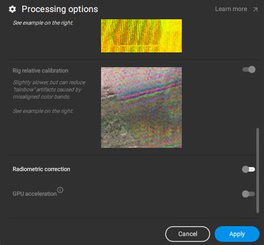The height and width of the screenshot is (245, 264).
Task: Toggle the Rig relative calibration switch
Action: [249, 70]
